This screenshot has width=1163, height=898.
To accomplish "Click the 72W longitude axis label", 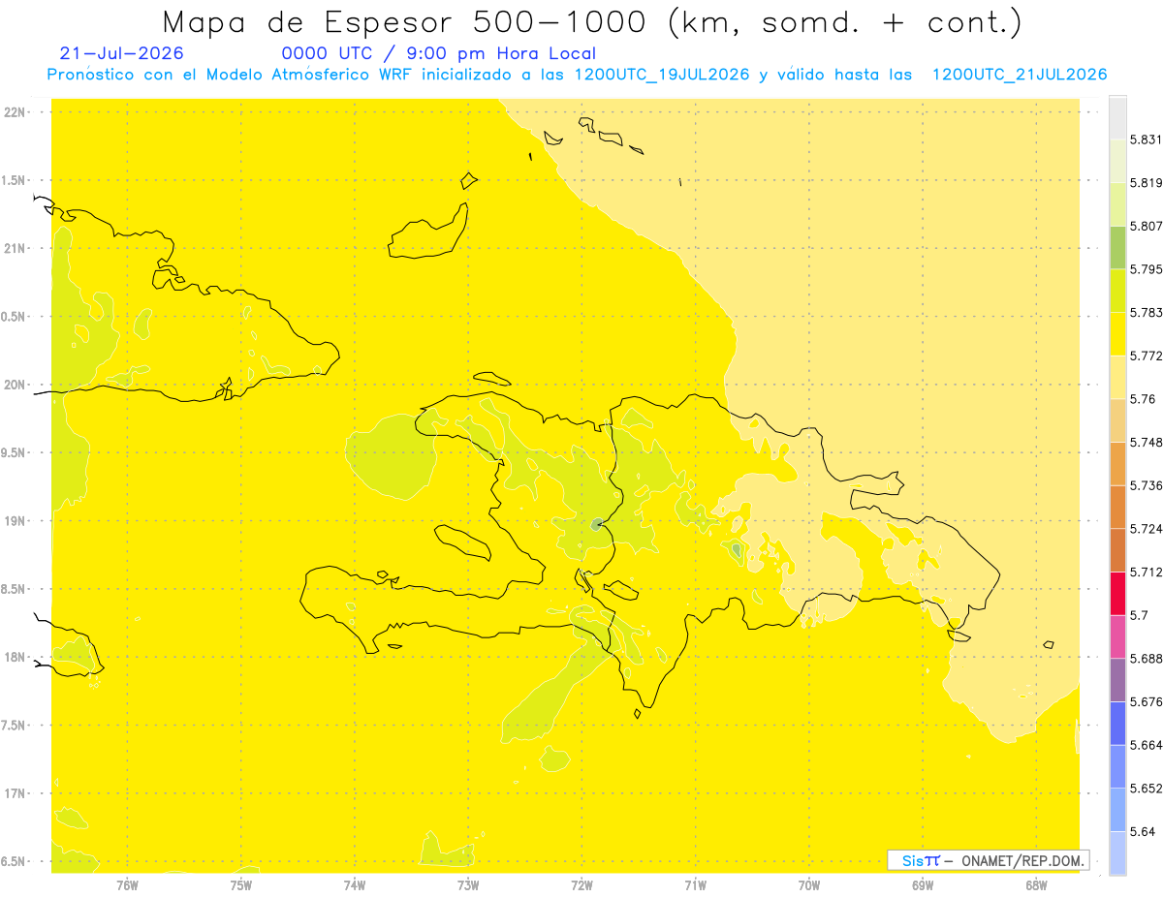I will coord(581,883).
